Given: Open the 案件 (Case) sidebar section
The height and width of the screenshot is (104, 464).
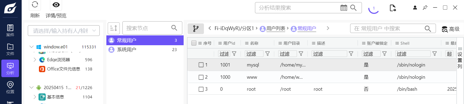Looking at the screenshot, I should [x=10, y=31].
